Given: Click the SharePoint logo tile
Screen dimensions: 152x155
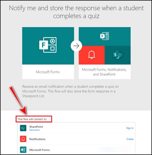Looking at the screenshot, I should pyautogui.click(x=118, y=55).
